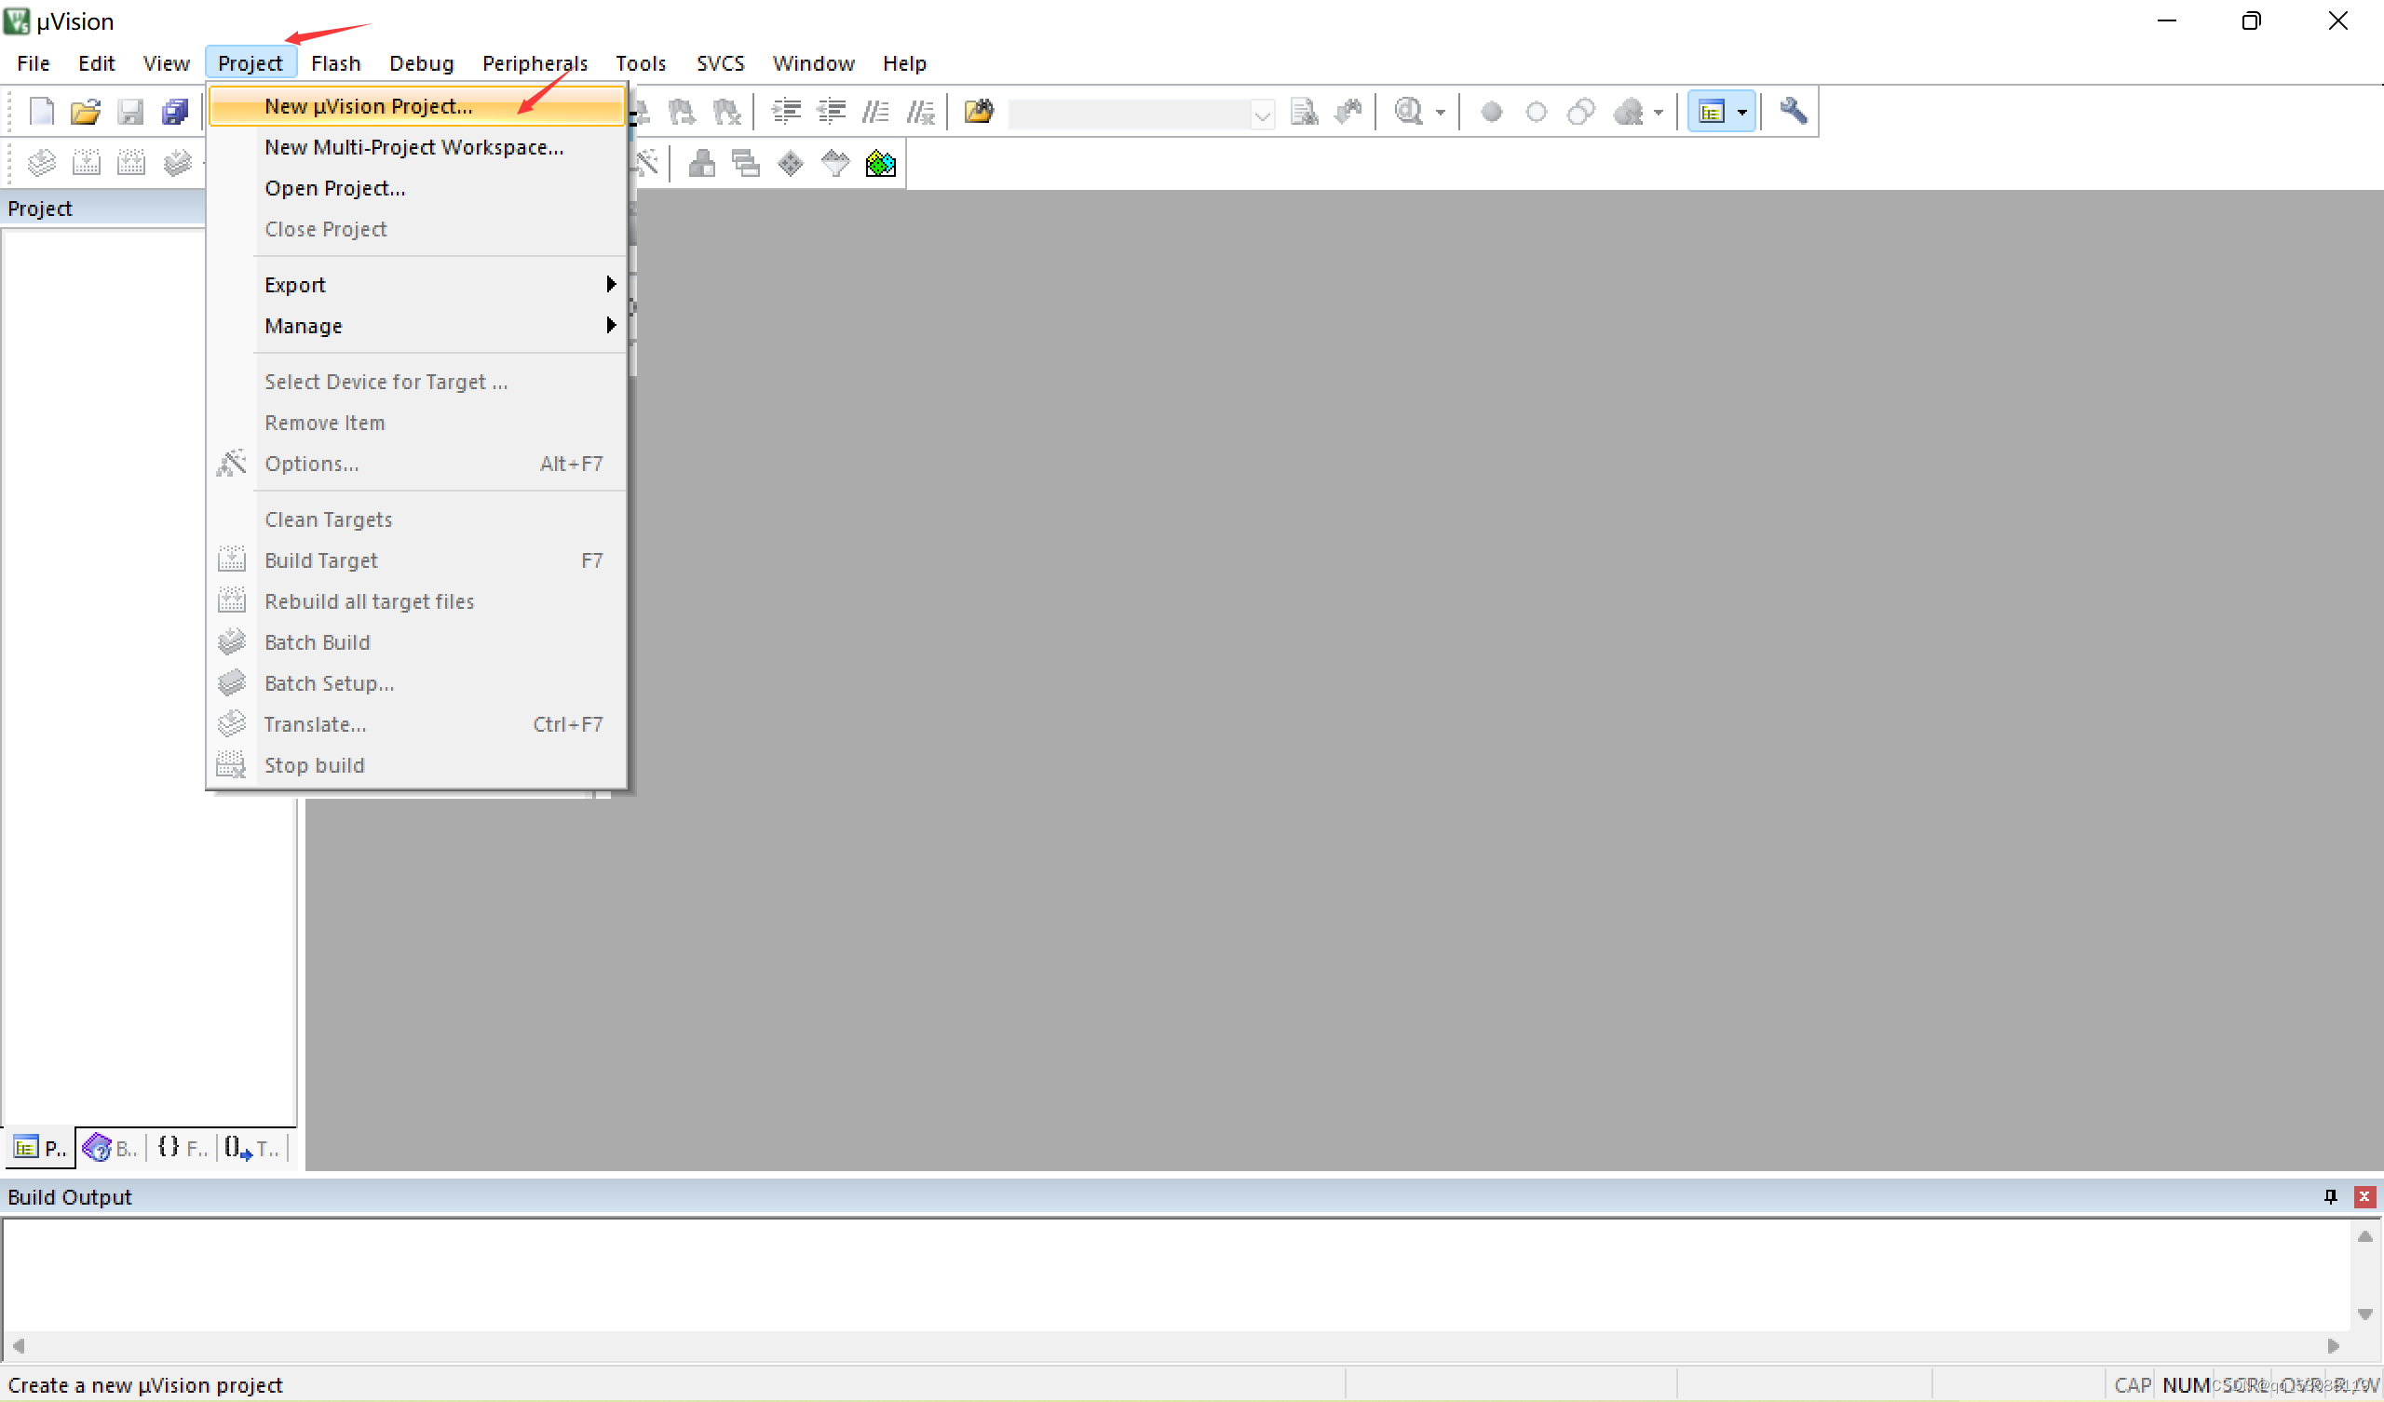Click the New file icon
This screenshot has height=1402, width=2384.
42,112
